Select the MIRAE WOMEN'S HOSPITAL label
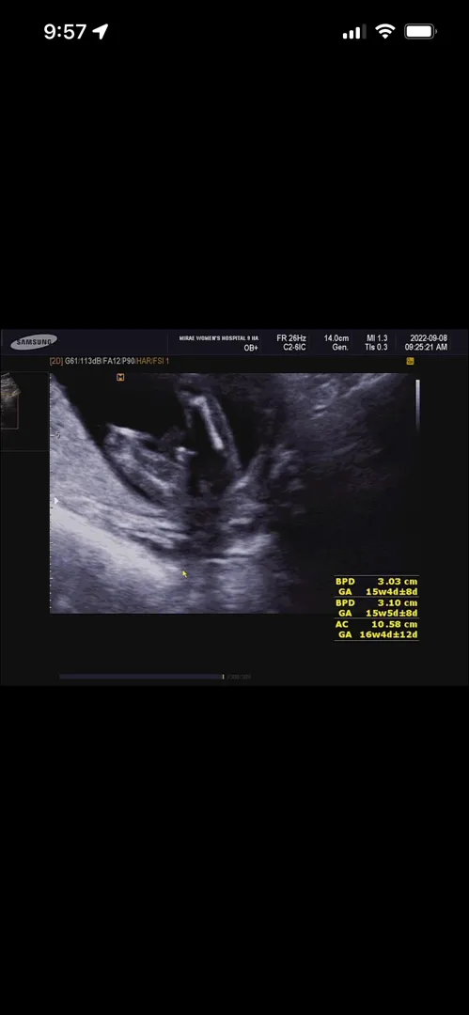The height and width of the screenshot is (1015, 469). click(x=219, y=338)
